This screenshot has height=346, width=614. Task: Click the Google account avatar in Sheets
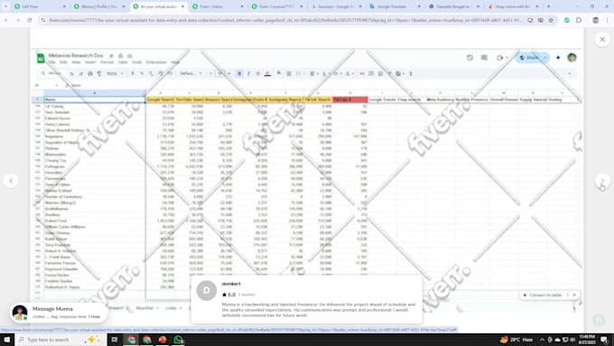[572, 58]
